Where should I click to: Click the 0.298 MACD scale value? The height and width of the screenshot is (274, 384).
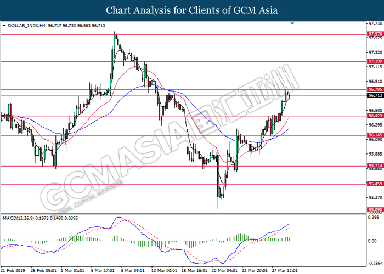point(374,217)
